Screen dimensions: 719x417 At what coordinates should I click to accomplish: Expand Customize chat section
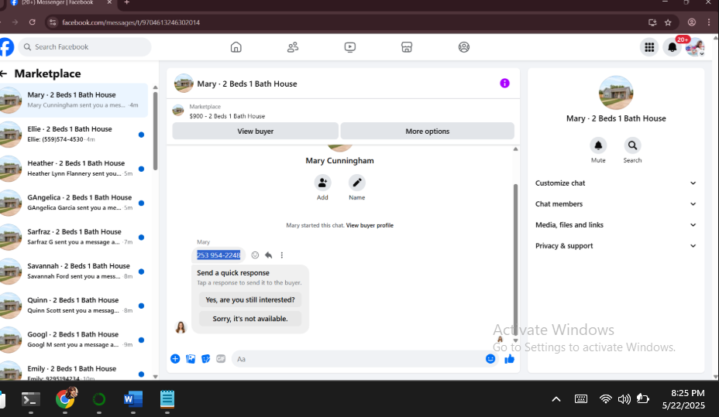click(616, 183)
